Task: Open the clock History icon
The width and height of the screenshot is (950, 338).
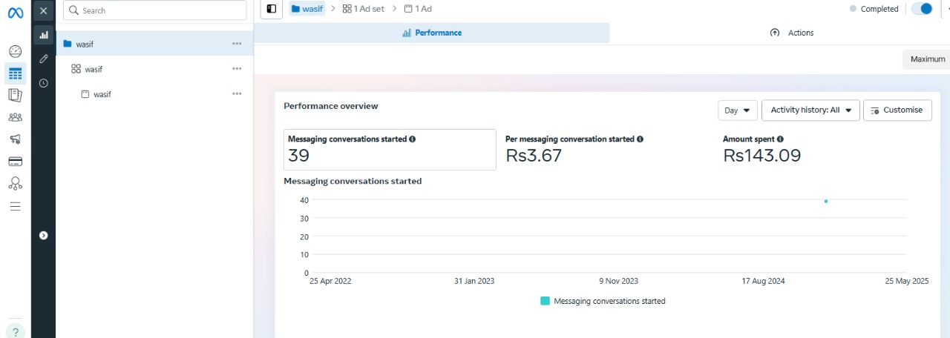Action: 43,83
